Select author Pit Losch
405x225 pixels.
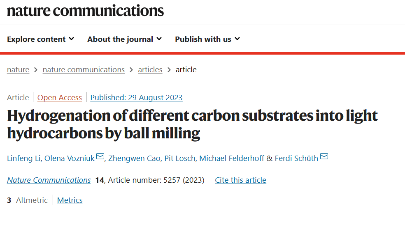coord(180,158)
